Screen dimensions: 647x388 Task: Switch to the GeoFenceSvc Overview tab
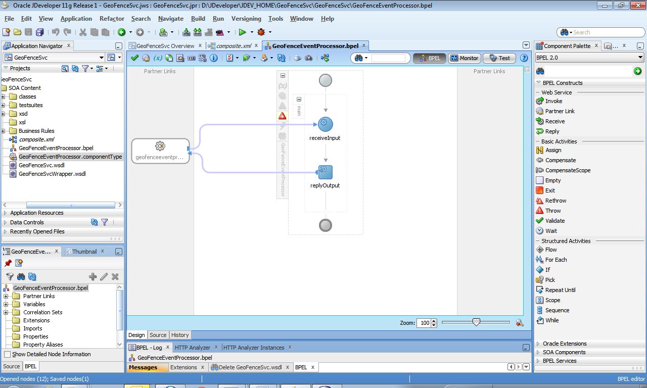(165, 45)
